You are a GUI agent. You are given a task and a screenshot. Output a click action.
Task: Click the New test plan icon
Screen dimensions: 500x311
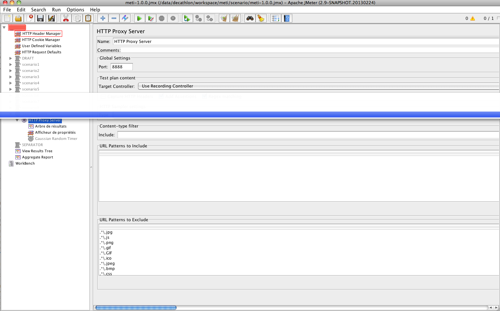[7, 18]
